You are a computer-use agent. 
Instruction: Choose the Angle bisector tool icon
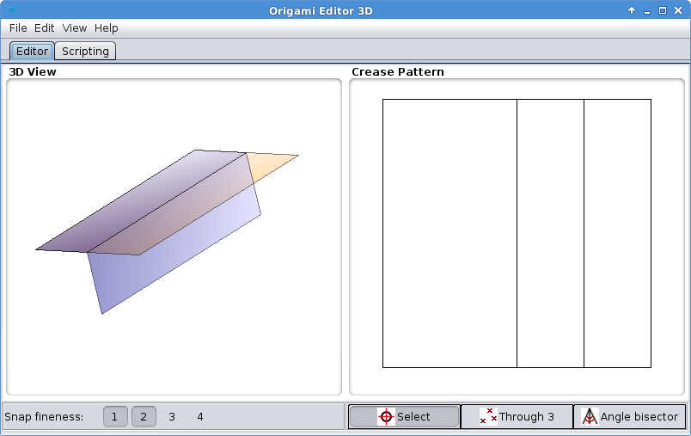(590, 417)
